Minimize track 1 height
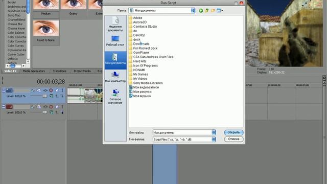 coord(4,90)
